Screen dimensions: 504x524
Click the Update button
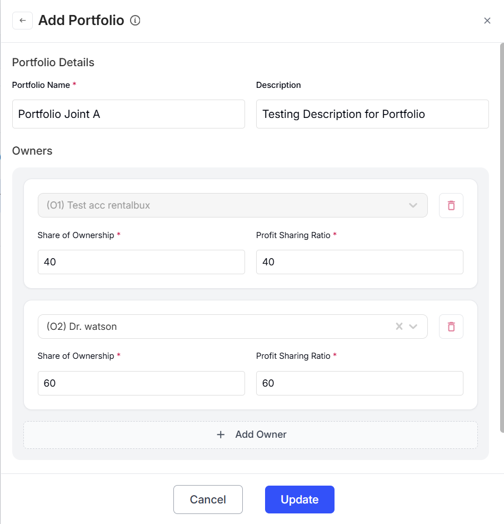pyautogui.click(x=300, y=499)
